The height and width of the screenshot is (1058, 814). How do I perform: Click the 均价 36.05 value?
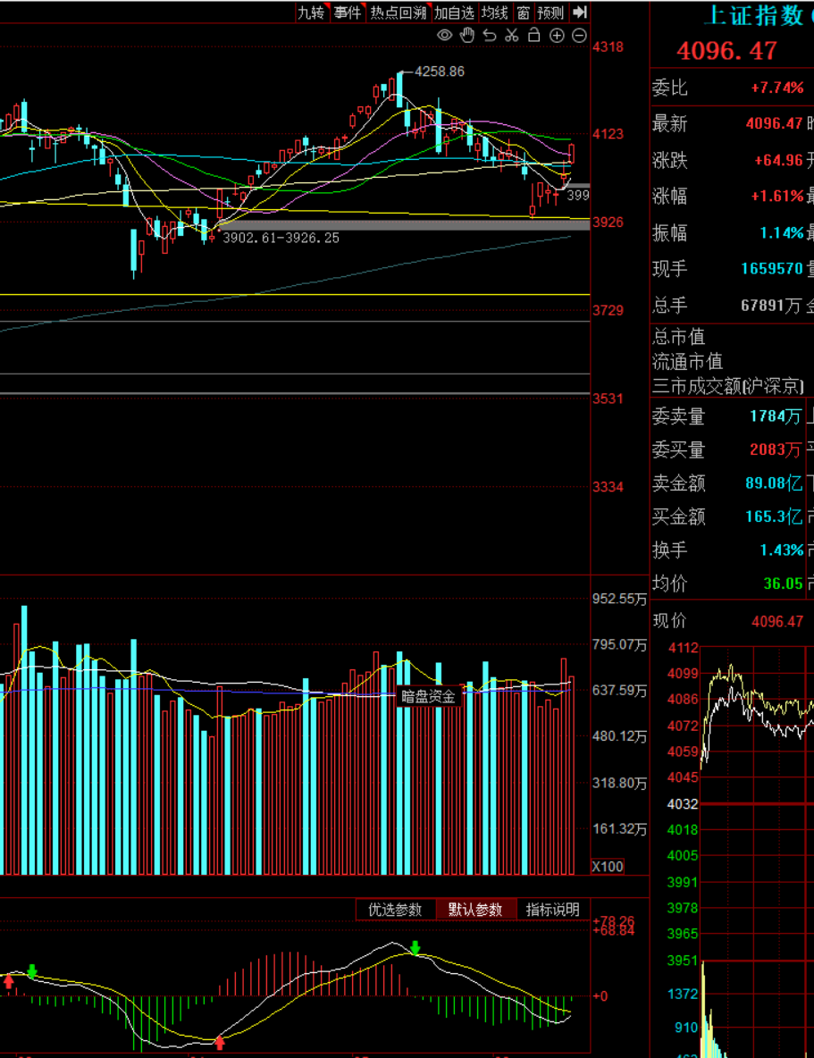784,584
